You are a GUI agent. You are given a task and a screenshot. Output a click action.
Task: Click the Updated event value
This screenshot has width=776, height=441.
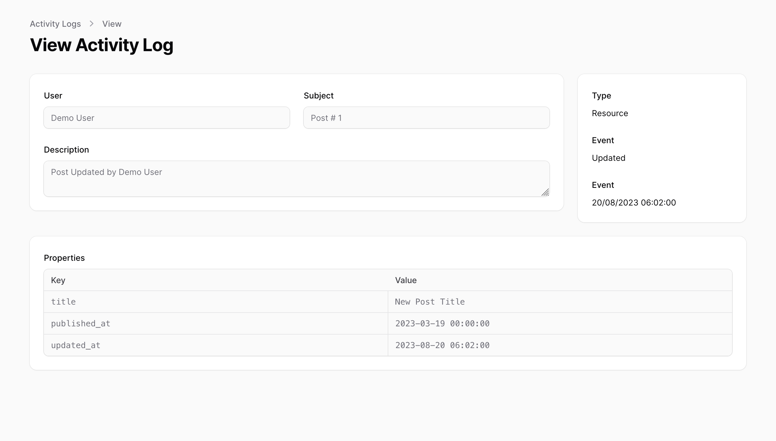coord(608,158)
